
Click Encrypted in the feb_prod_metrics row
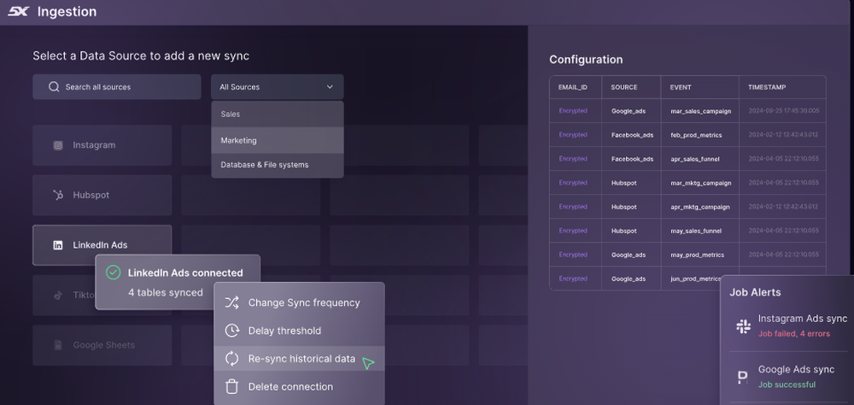click(x=573, y=135)
